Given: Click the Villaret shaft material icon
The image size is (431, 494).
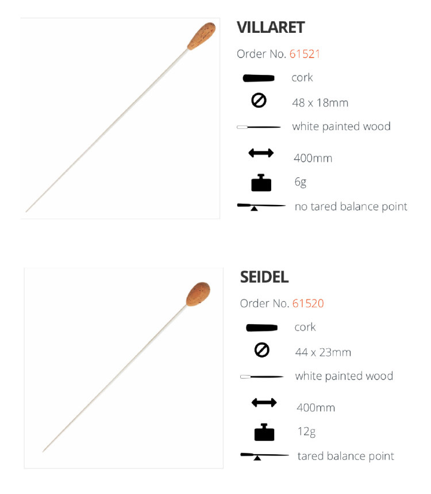Looking at the screenshot, I should point(259,127).
